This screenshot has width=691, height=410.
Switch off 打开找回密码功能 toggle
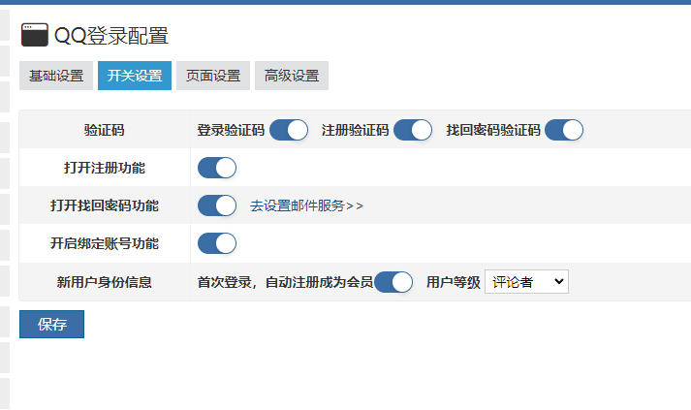pyautogui.click(x=217, y=205)
